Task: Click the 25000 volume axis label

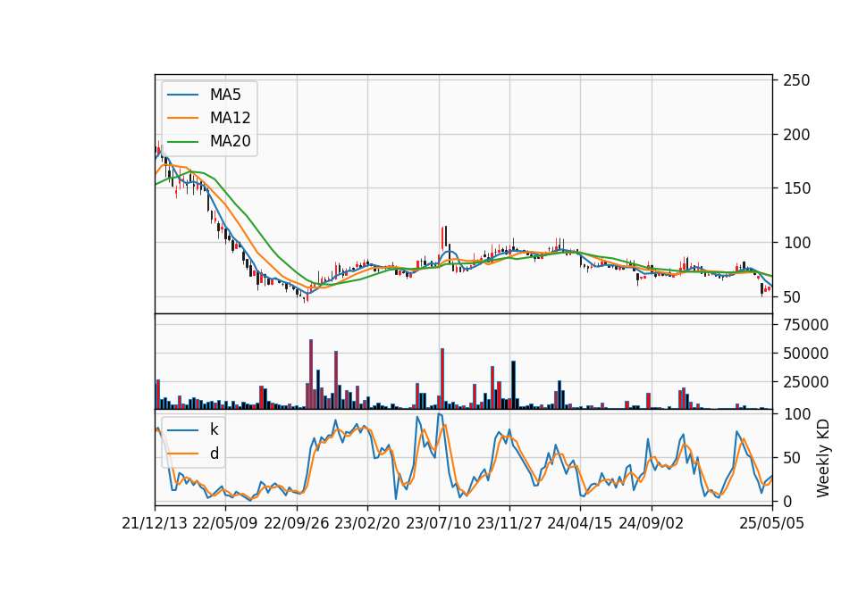Action: pos(805,381)
